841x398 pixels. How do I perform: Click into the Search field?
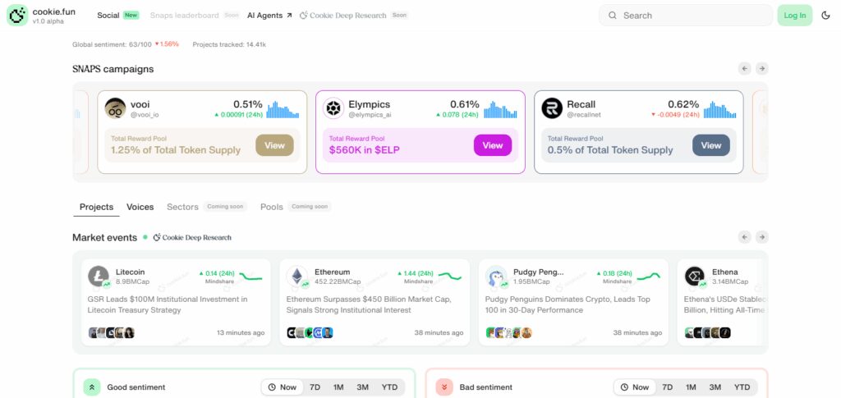(686, 16)
